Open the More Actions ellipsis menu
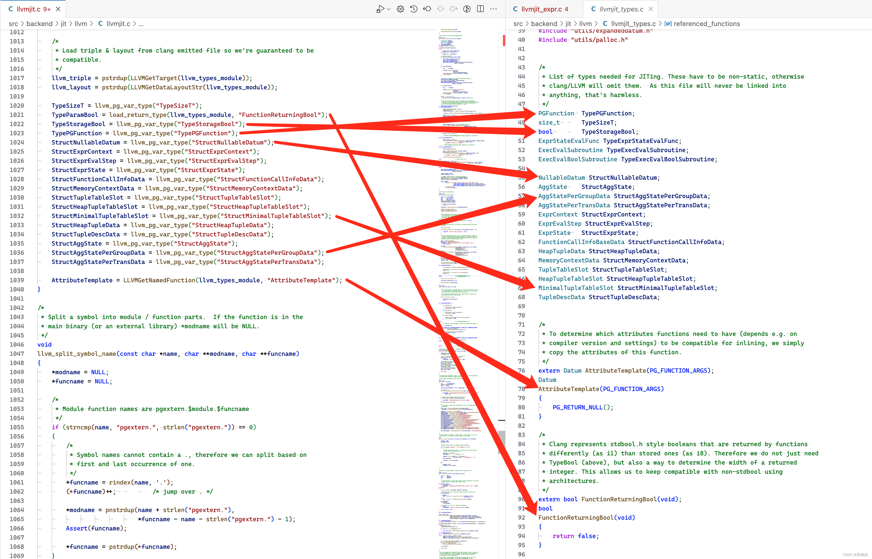Screen dimensions: 872x559 493,9
